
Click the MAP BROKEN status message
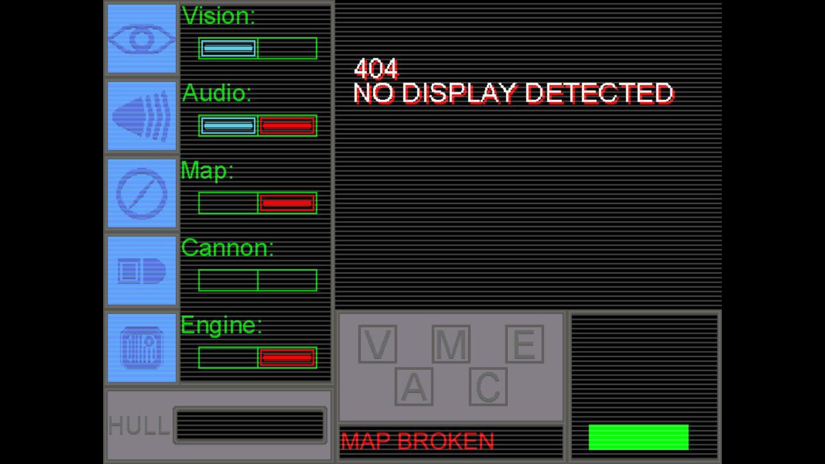click(418, 441)
